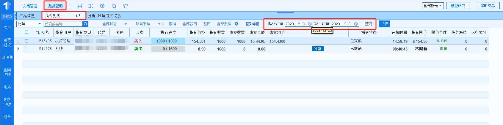The height and width of the screenshot is (125, 503).
Task: Select 组合 in left sidebar
Action: click(7, 117)
